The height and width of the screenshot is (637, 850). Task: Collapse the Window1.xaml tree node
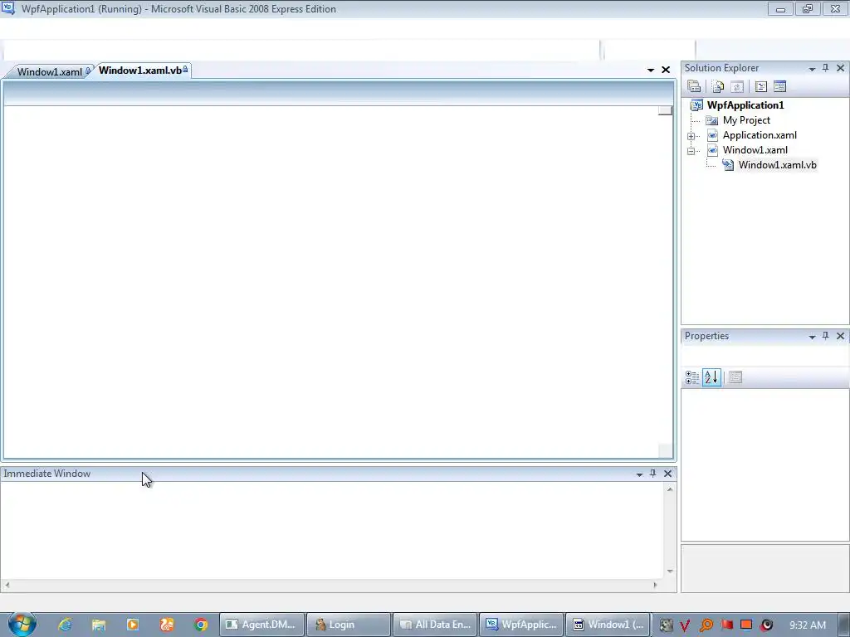click(x=691, y=151)
